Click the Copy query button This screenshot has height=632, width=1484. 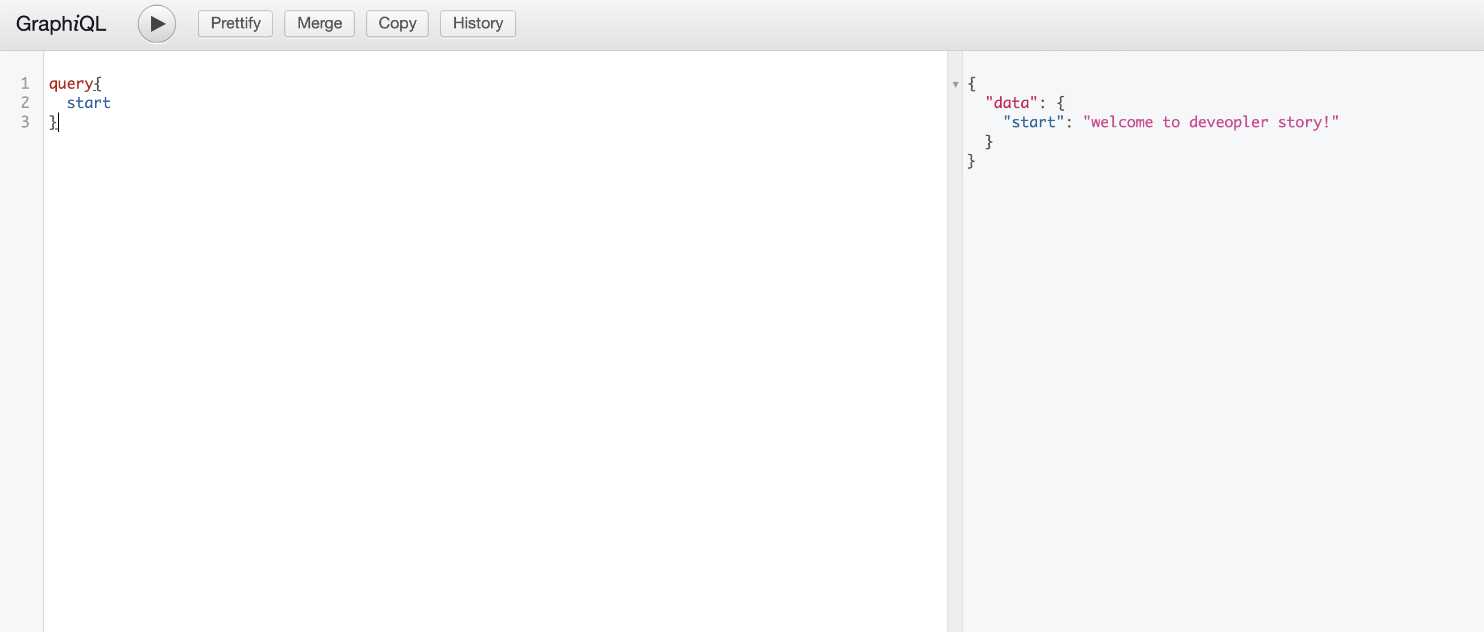tap(397, 24)
